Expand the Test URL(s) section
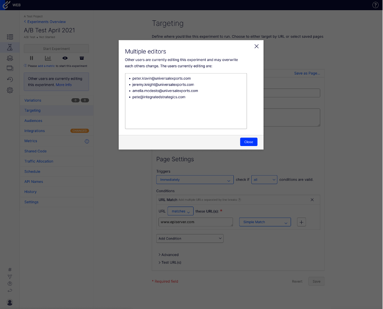This screenshot has width=383, height=309. coord(170,262)
